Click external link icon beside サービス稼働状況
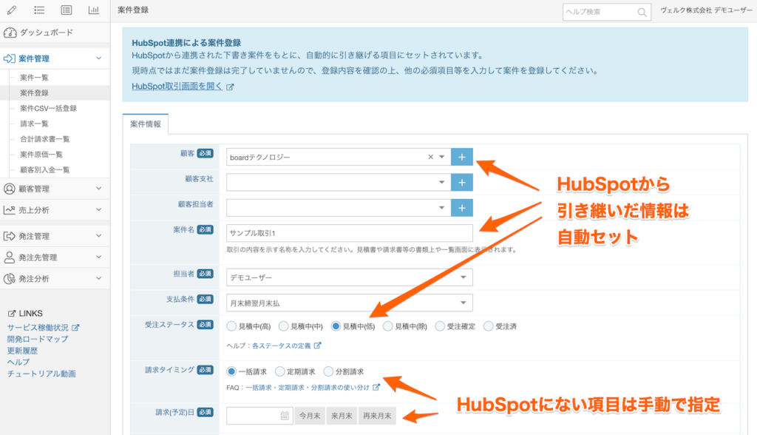 click(75, 328)
